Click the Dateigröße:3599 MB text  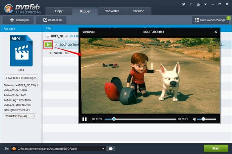17,110
